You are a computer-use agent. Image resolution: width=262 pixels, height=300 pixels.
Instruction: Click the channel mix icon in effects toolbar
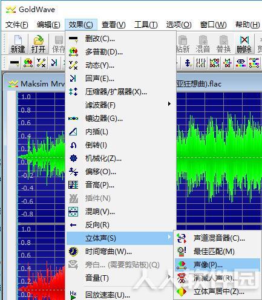214,63
